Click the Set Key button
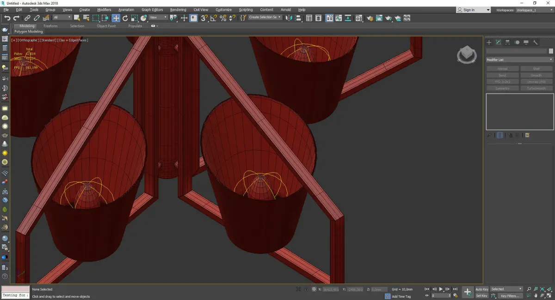Image resolution: width=555 pixels, height=300 pixels. [x=482, y=295]
